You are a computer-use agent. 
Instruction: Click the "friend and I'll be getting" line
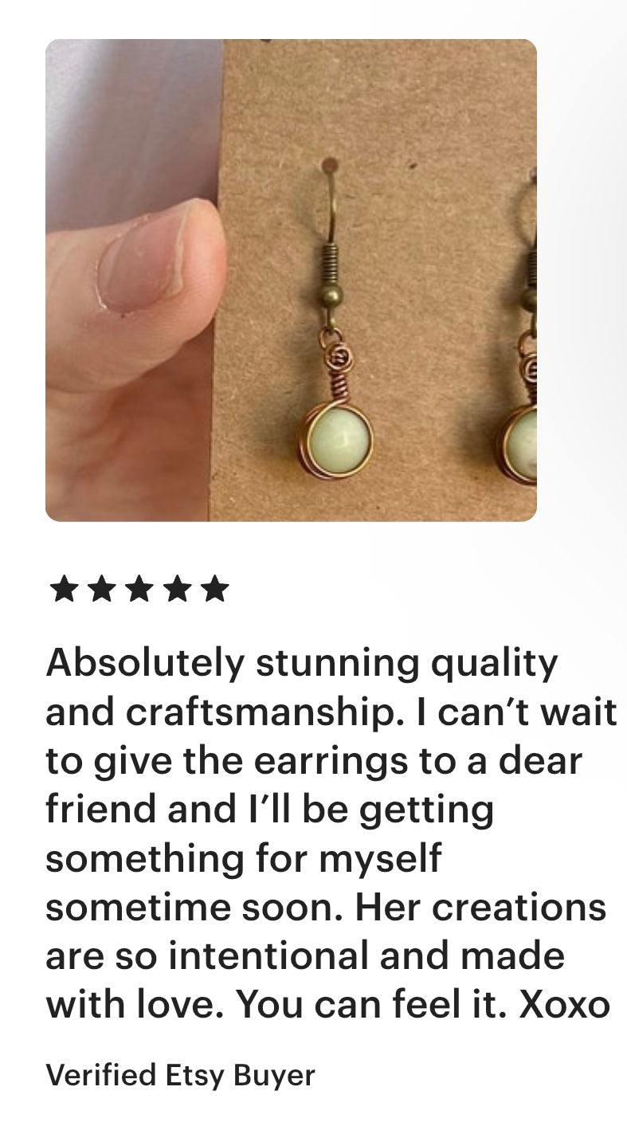[270, 811]
